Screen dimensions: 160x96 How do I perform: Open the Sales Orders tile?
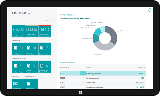(x=31, y=49)
